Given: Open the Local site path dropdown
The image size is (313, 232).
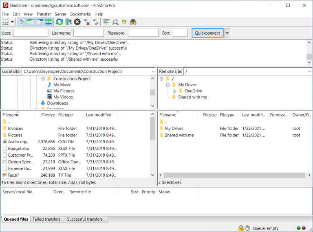Looking at the screenshot, I should click(x=153, y=72).
